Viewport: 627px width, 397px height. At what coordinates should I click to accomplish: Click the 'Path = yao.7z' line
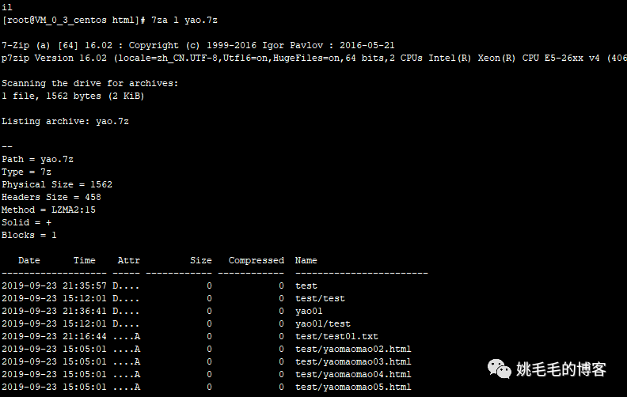click(37, 160)
